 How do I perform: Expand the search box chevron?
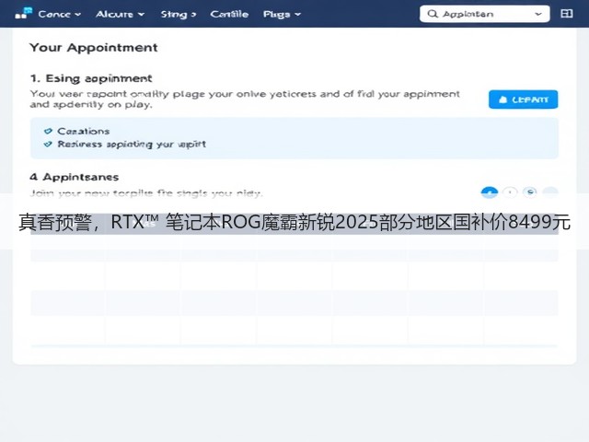[537, 14]
